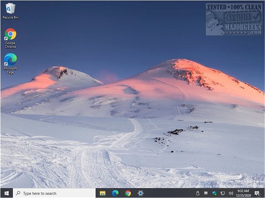Open the Recycle Bin desktop icon
Screen dimensions: 265x198
(x=10, y=11)
